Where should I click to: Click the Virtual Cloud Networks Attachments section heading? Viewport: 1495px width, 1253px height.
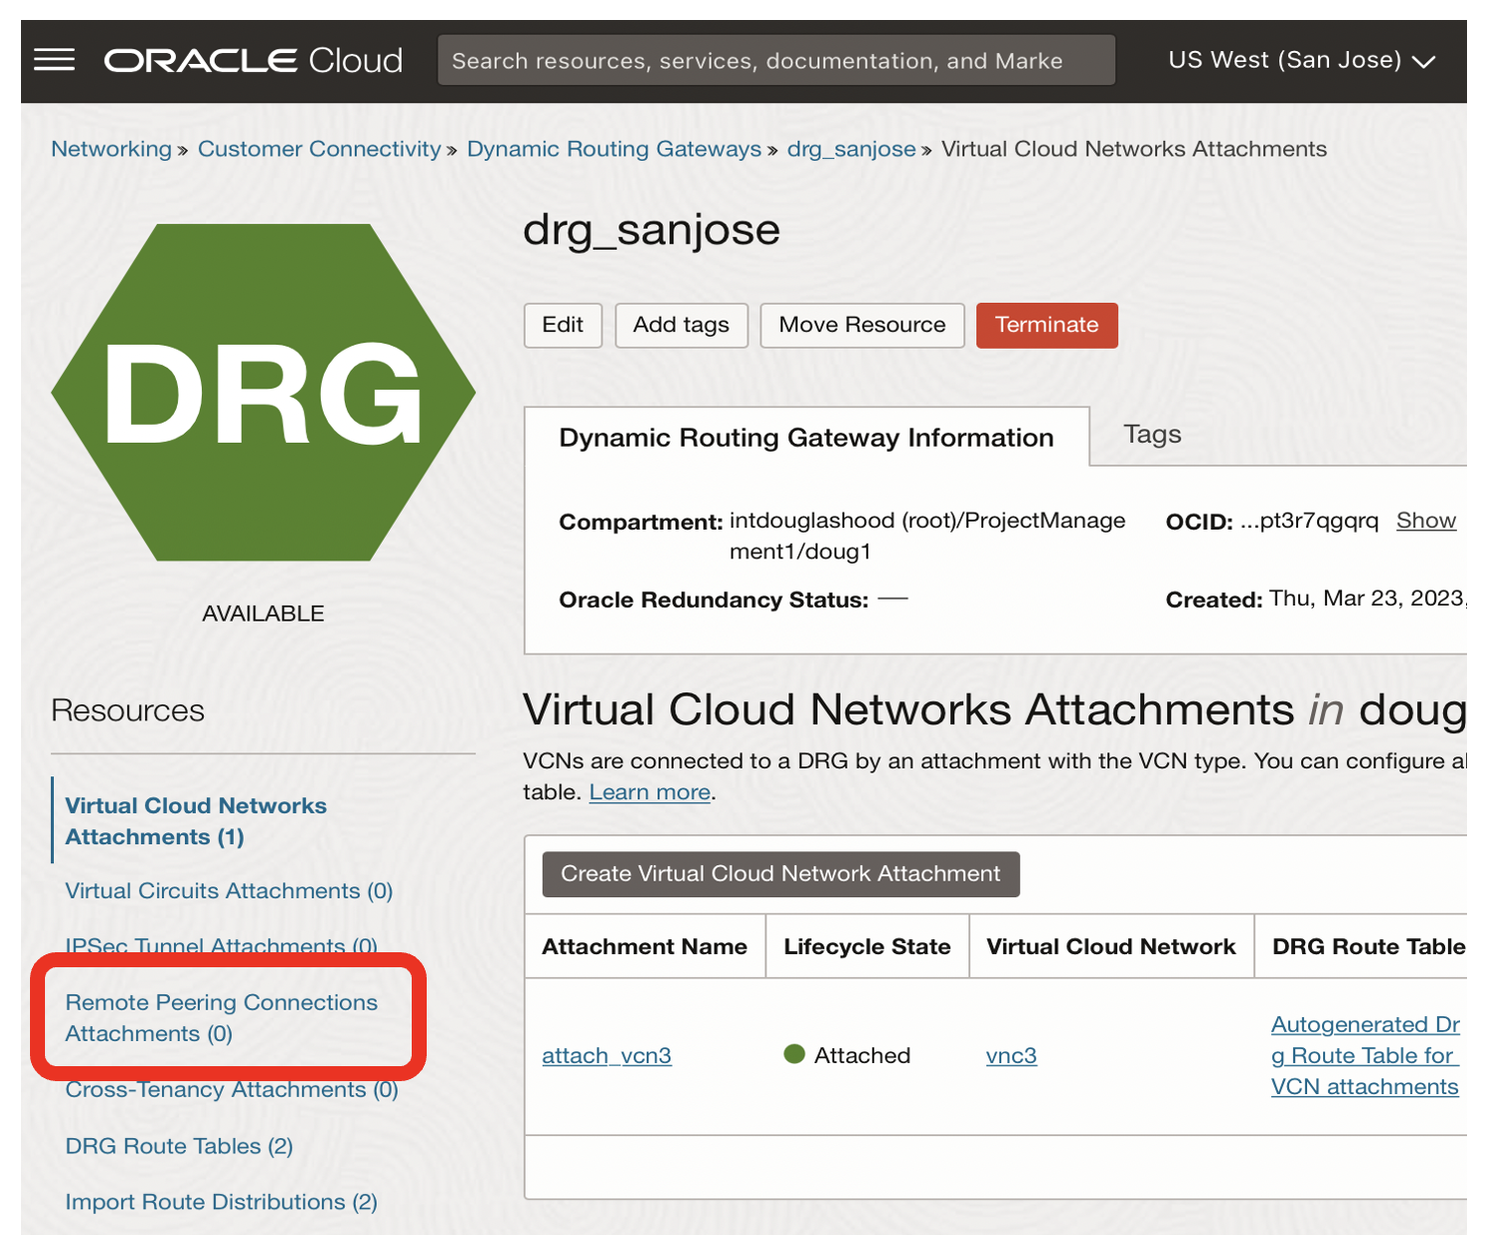click(x=994, y=710)
